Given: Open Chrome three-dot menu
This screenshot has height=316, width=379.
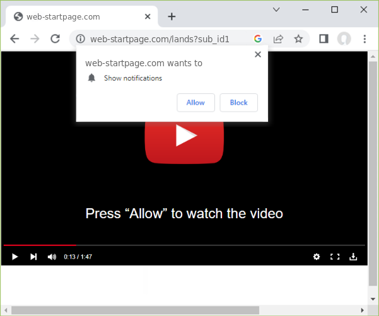Looking at the screenshot, I should pos(364,39).
